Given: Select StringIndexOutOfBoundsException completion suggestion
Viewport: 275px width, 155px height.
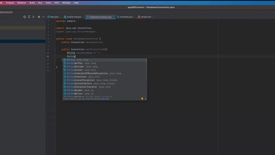Looking at the screenshot, I should pos(105,74).
